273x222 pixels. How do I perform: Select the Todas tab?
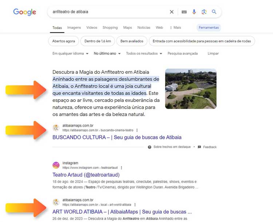(x=57, y=28)
